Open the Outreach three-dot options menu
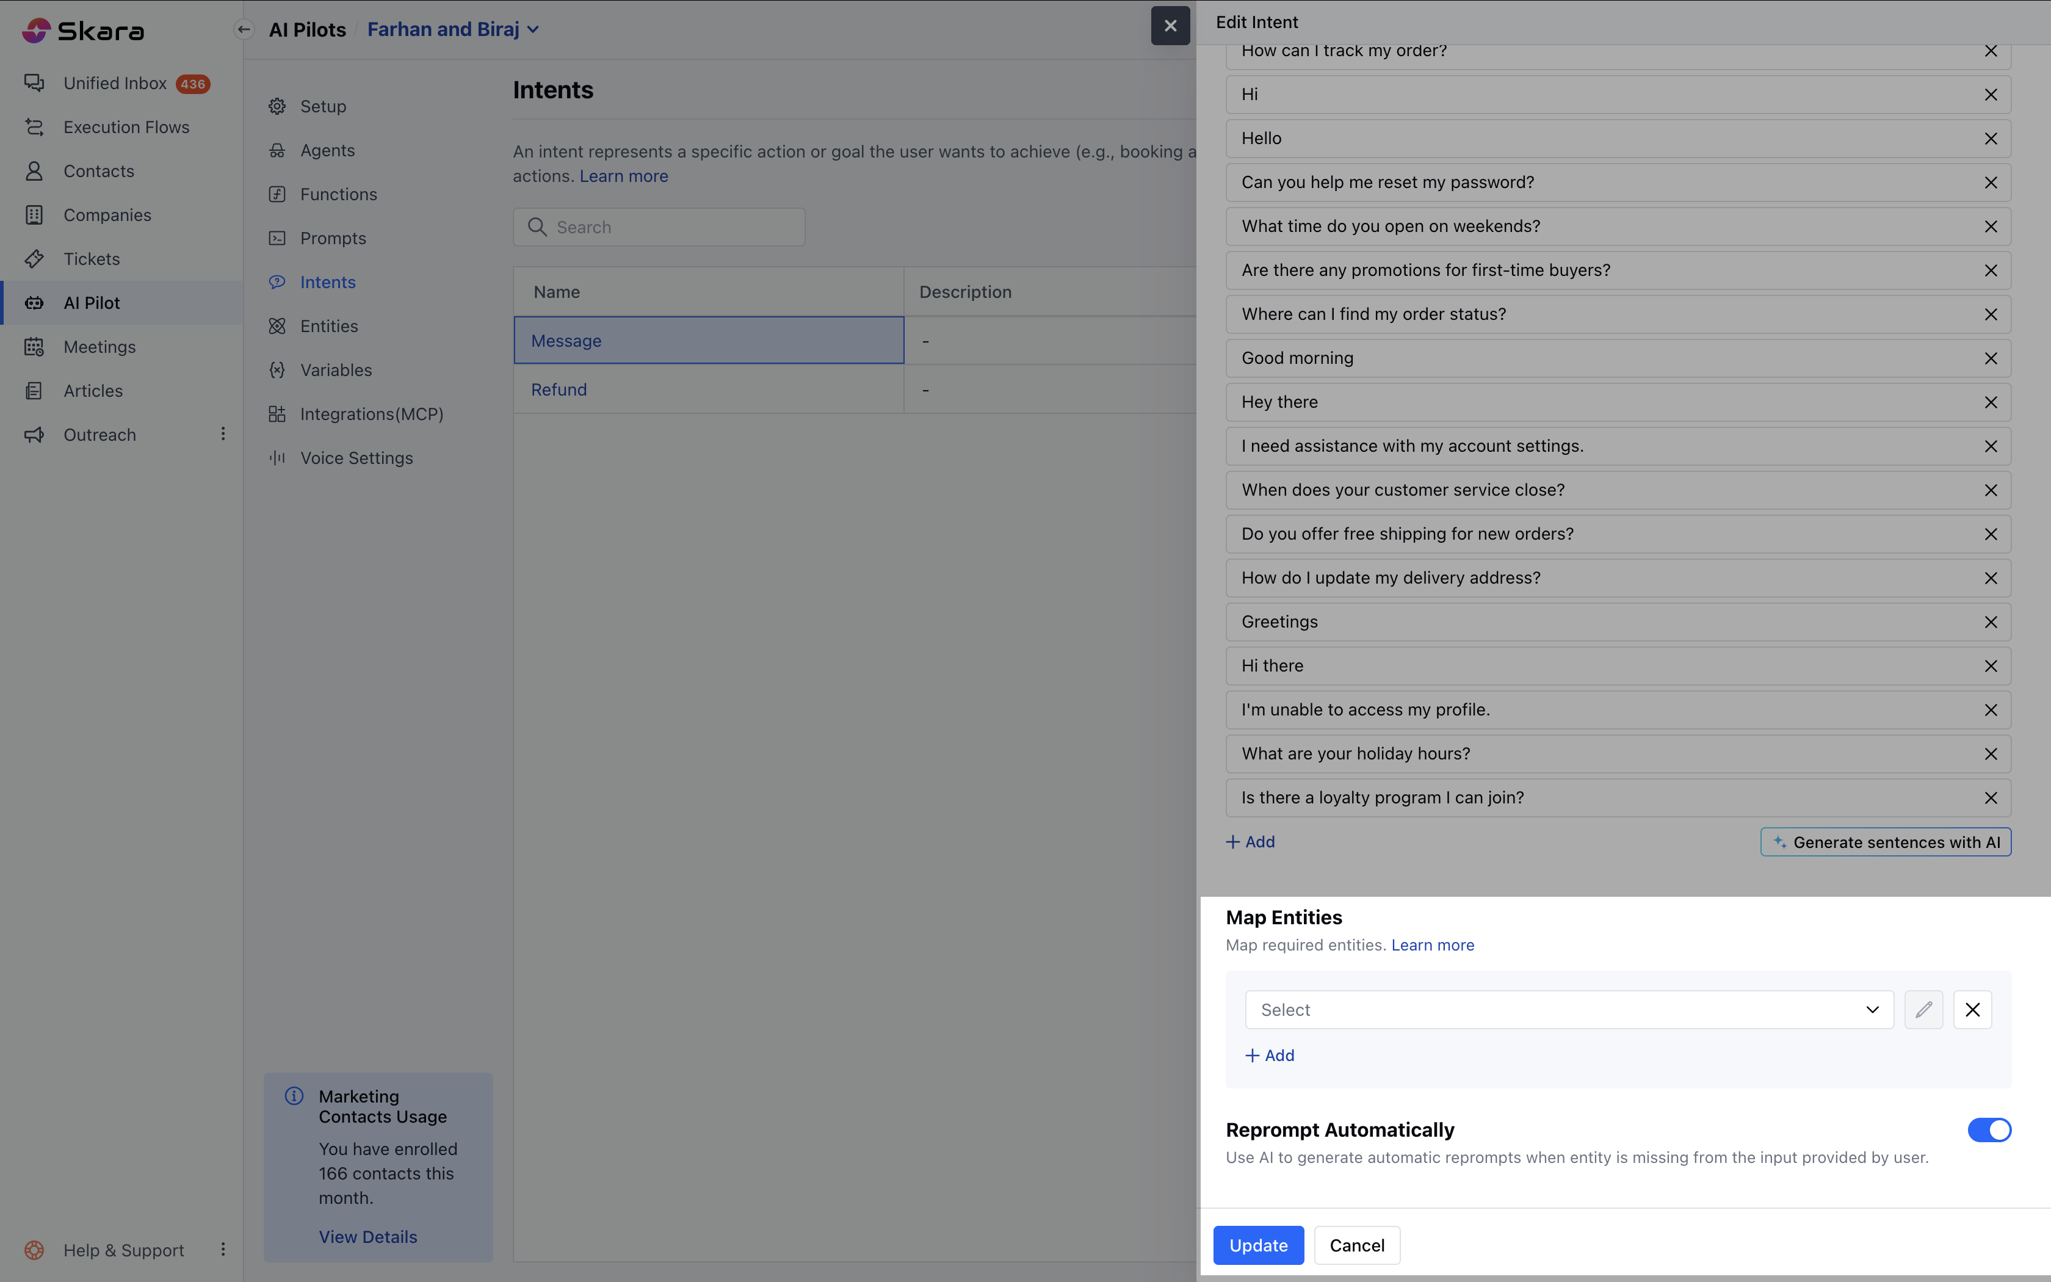 (x=223, y=434)
